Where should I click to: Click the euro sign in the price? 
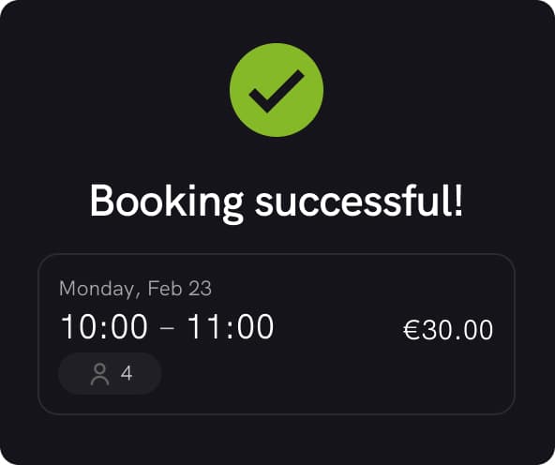412,330
